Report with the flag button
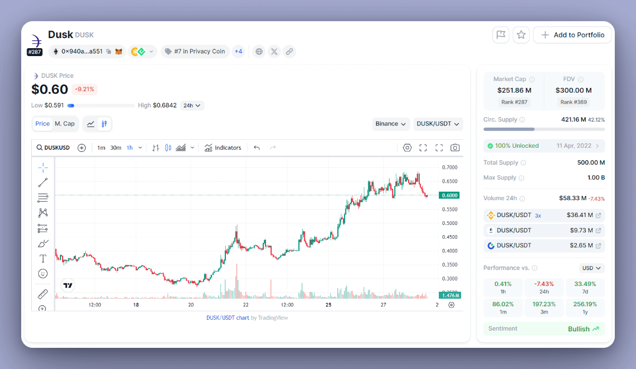This screenshot has width=636, height=369. [501, 35]
